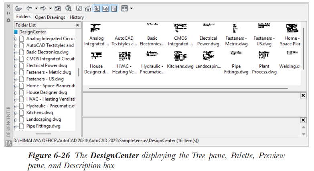Expand Electrical Power.dwg tree node

pos(15,66)
